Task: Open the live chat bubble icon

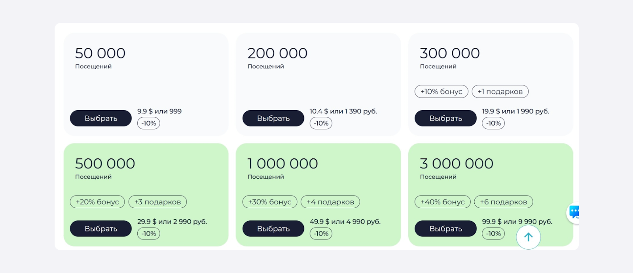Action: [574, 213]
